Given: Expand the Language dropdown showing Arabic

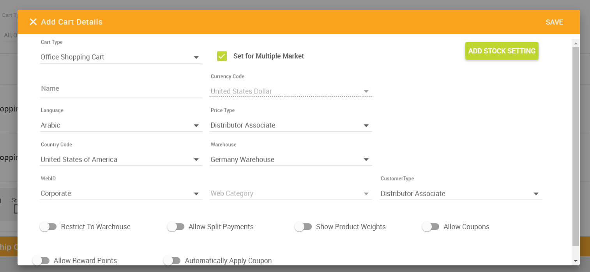Looking at the screenshot, I should [121, 125].
